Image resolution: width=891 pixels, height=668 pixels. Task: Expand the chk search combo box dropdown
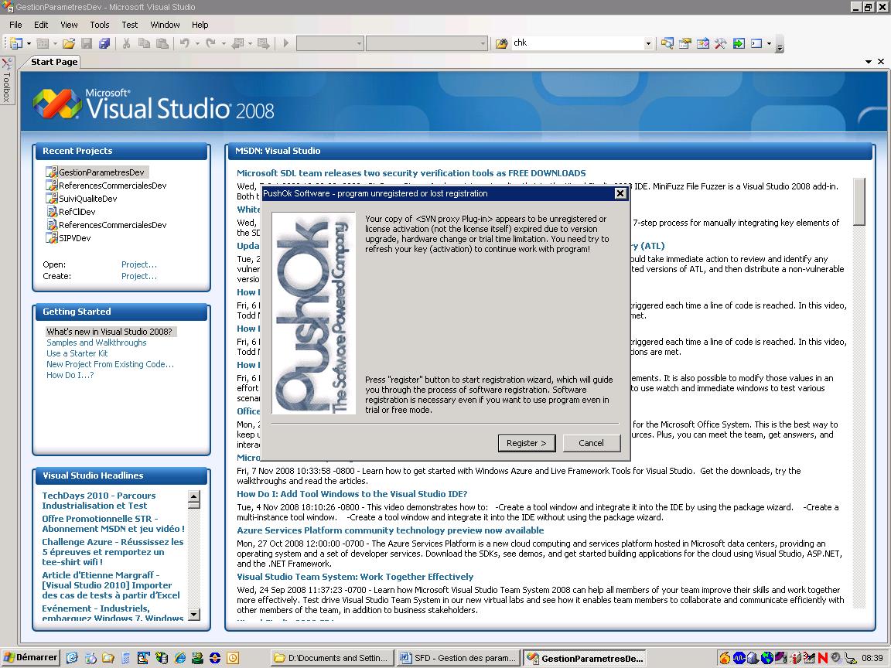pyautogui.click(x=648, y=43)
